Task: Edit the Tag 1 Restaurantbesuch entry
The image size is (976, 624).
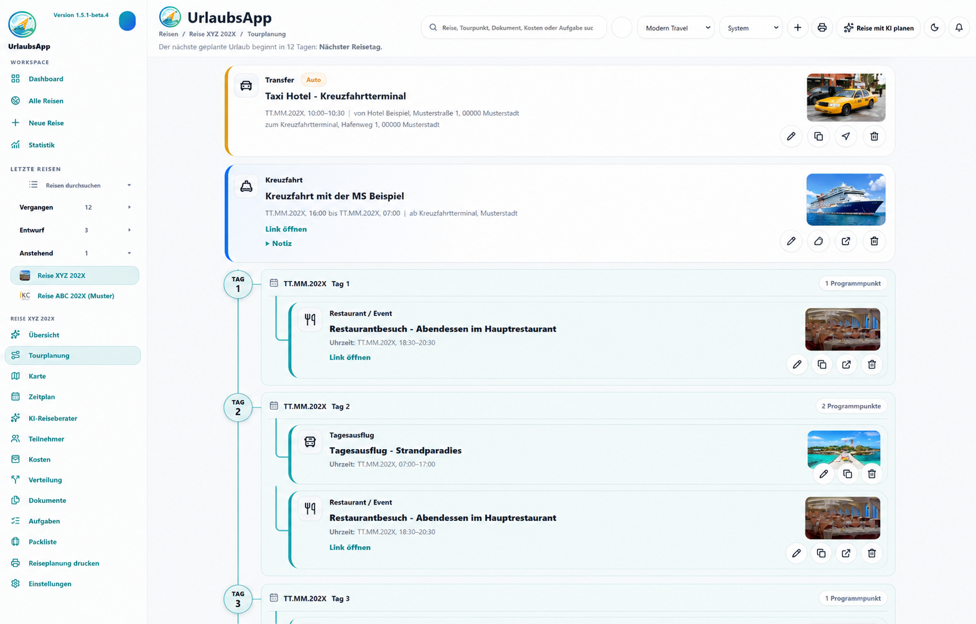Action: click(x=797, y=365)
